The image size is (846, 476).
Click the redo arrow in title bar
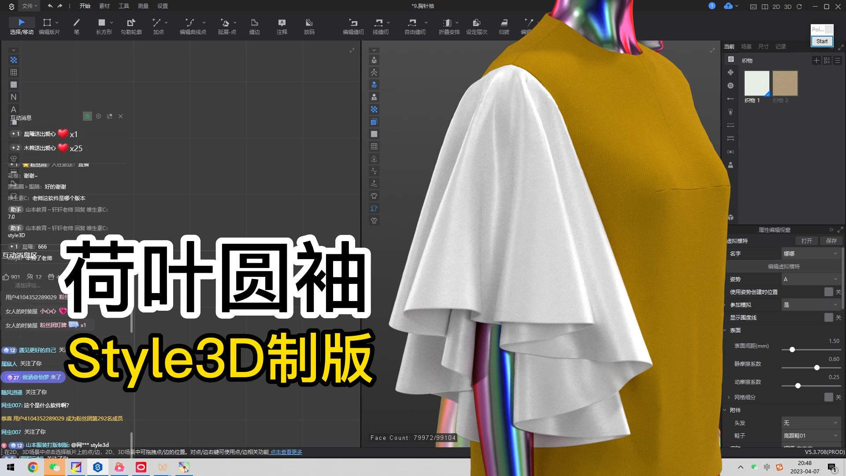tap(60, 6)
